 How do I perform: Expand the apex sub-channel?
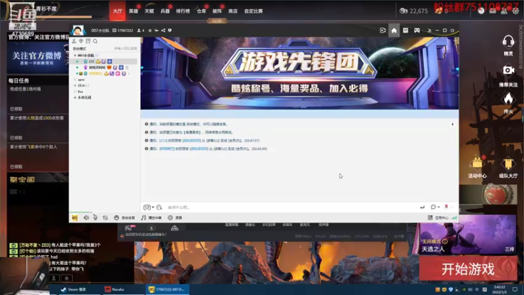[75, 79]
